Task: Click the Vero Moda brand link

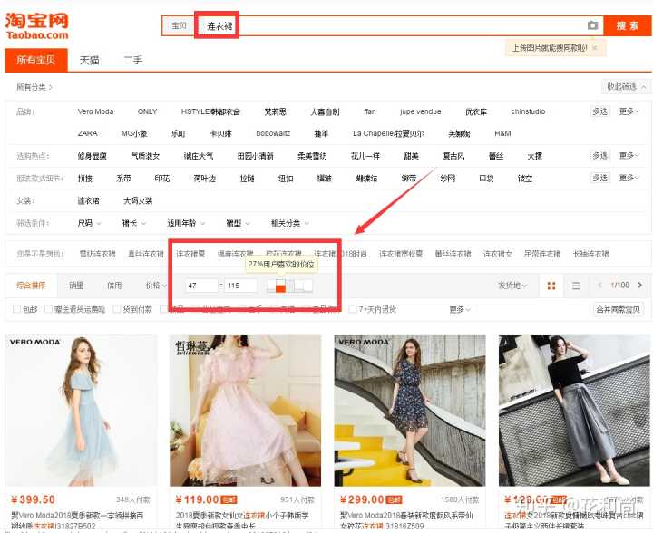Action: click(x=96, y=111)
